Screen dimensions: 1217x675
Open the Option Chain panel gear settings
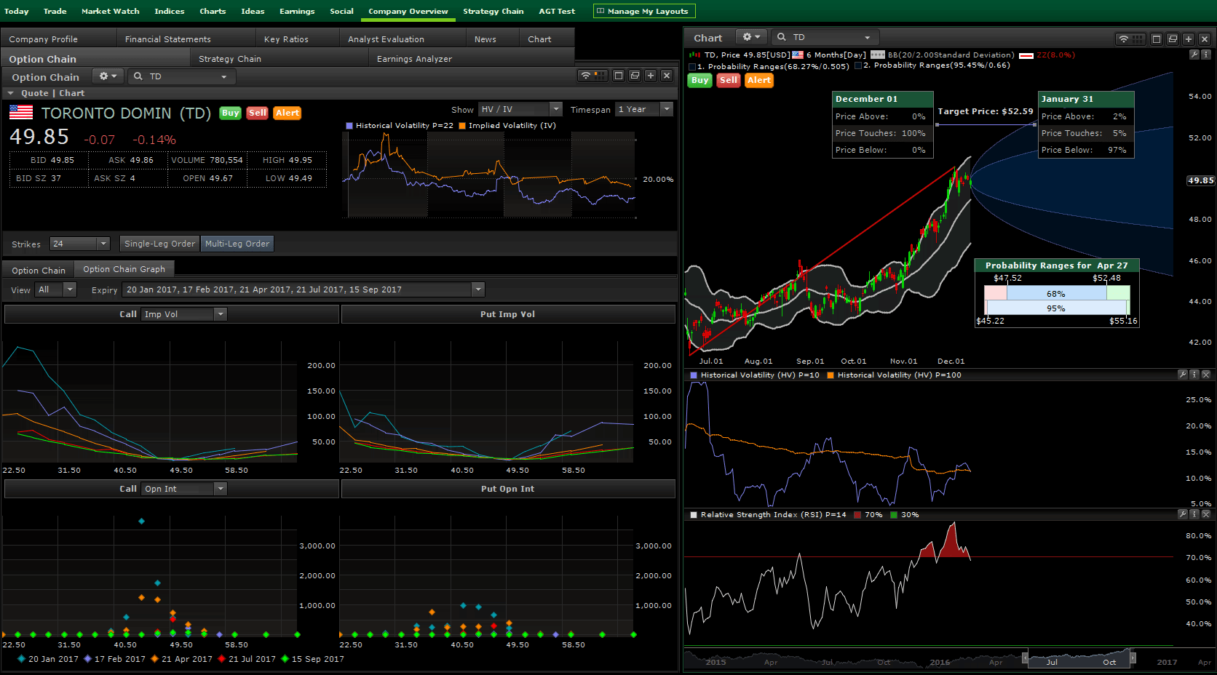tap(108, 76)
